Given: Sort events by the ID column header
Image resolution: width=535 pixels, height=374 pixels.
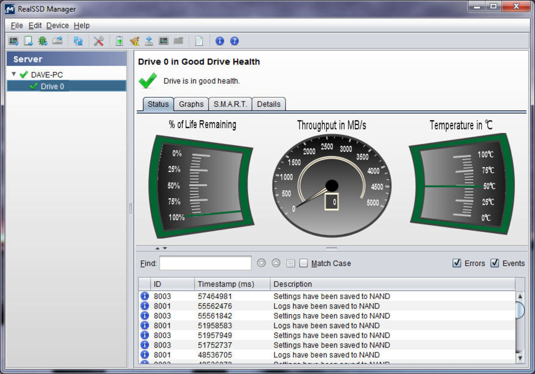Looking at the screenshot, I should (x=172, y=284).
